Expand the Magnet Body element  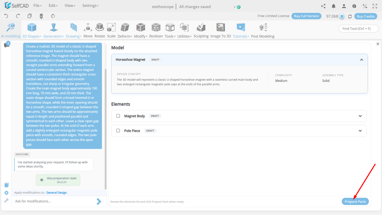tap(360, 116)
